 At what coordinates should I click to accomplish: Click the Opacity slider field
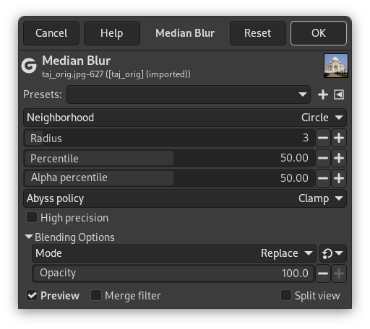[x=173, y=273]
